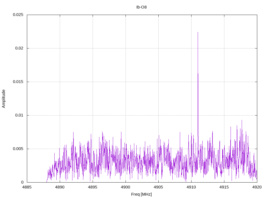Click the x-axis tick label 4885
This screenshot has height=198, width=265.
click(27, 187)
